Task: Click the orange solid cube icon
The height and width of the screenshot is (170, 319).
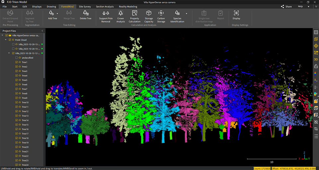Action: pyautogui.click(x=316, y=101)
